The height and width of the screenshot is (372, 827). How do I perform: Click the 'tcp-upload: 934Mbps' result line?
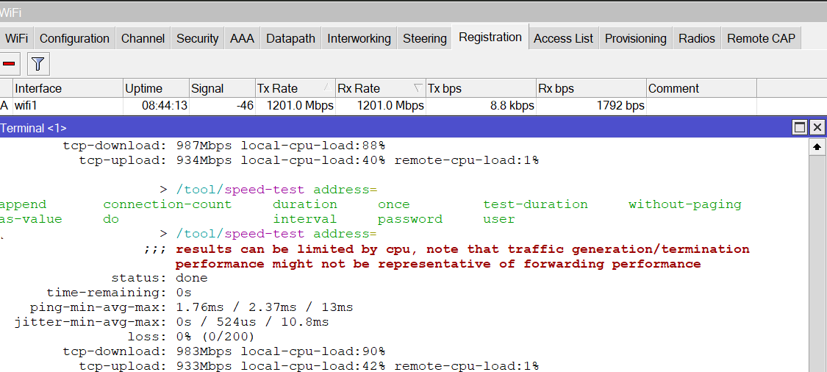[x=309, y=160]
